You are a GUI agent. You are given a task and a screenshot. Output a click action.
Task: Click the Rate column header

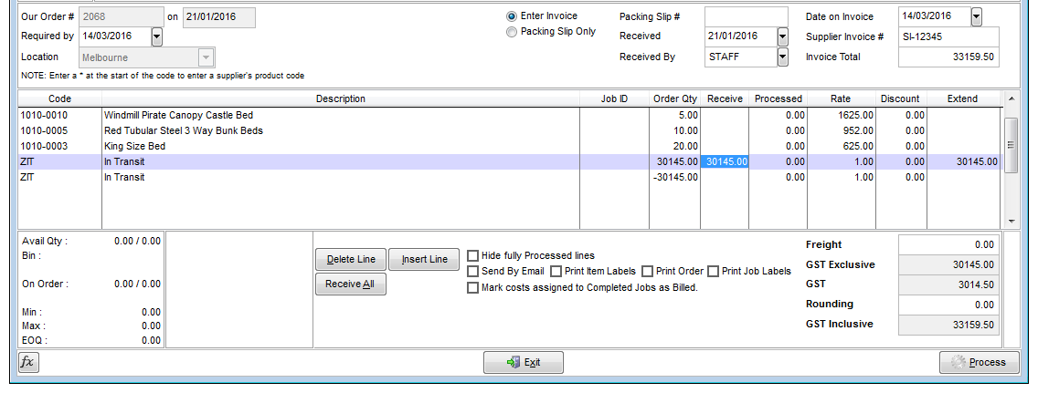coord(841,99)
